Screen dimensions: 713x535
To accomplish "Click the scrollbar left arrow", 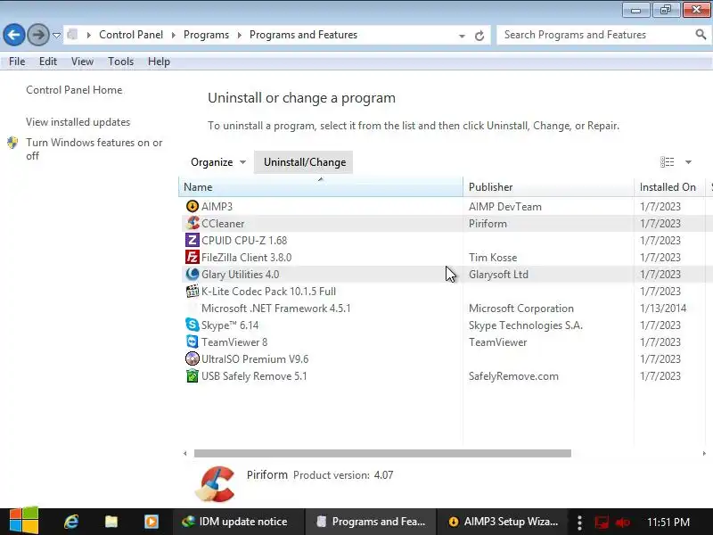I will coord(185,454).
